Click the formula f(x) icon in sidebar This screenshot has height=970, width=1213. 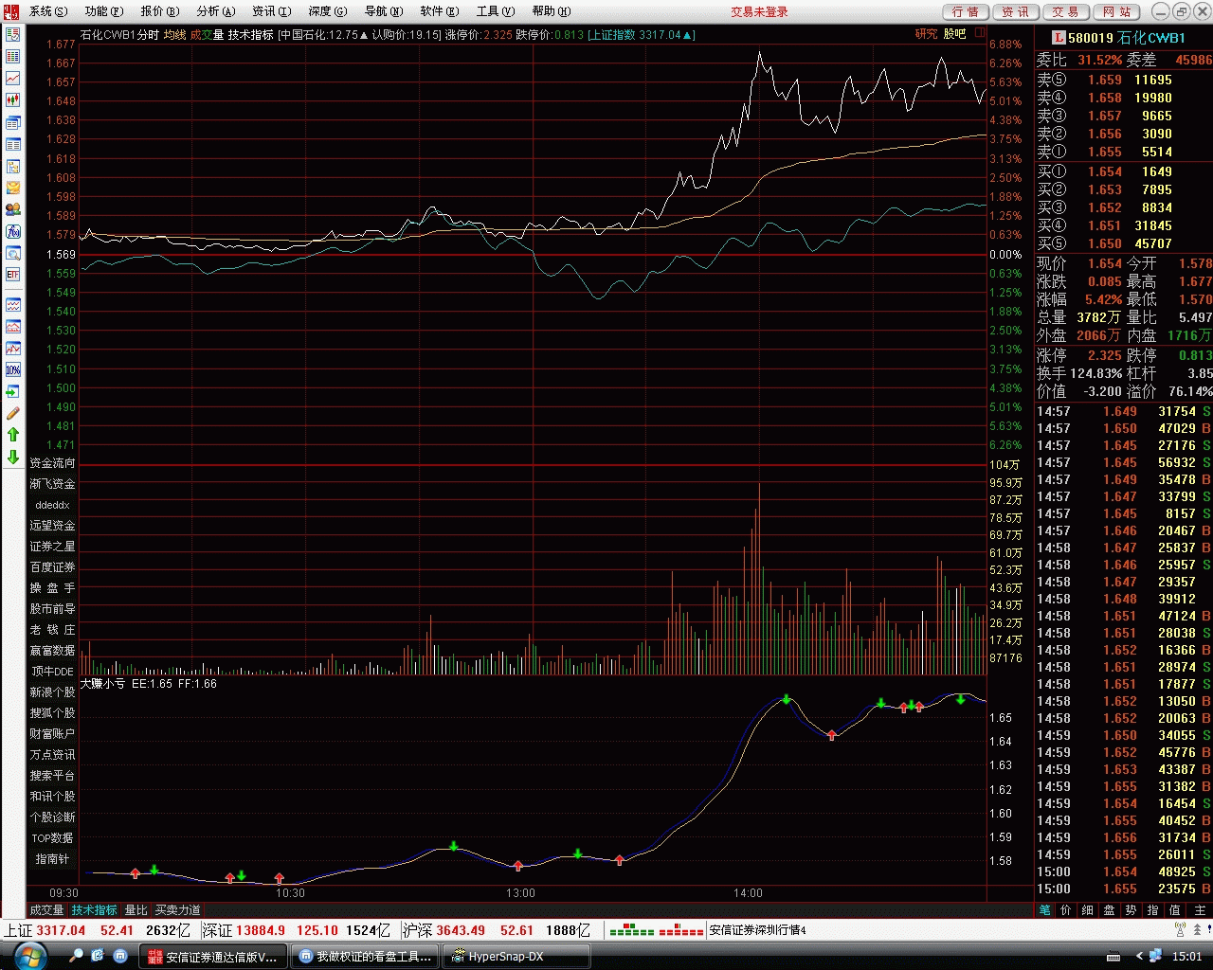click(x=12, y=231)
